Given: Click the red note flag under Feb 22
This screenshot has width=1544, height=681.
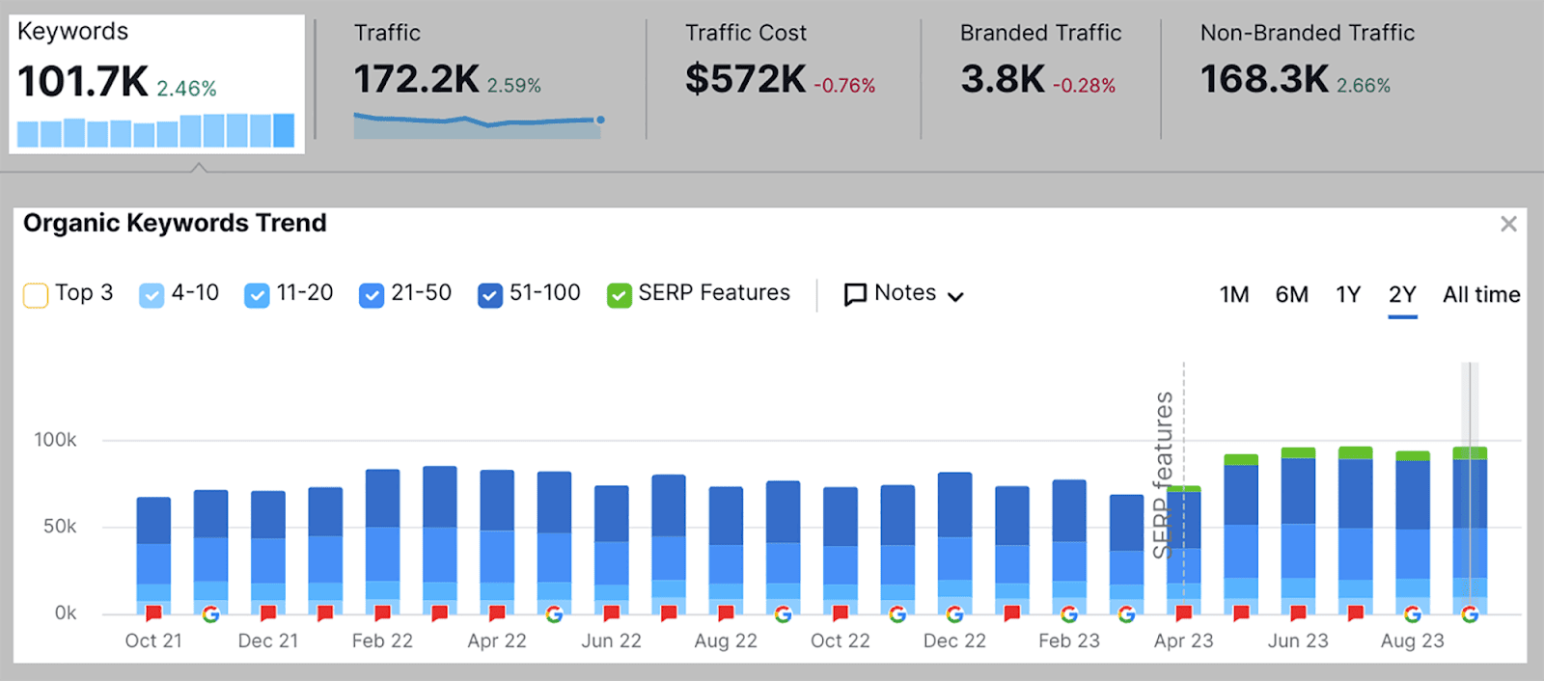Looking at the screenshot, I should tap(382, 613).
